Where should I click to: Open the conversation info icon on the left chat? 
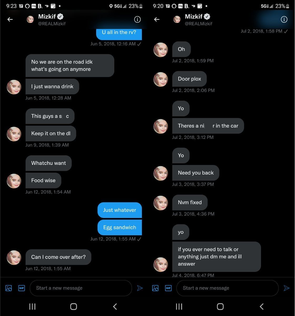tap(137, 20)
